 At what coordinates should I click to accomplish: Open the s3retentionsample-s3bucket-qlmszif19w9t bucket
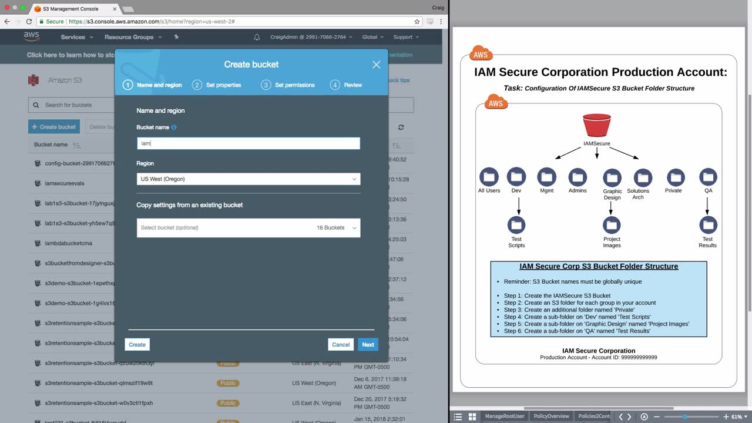point(99,383)
